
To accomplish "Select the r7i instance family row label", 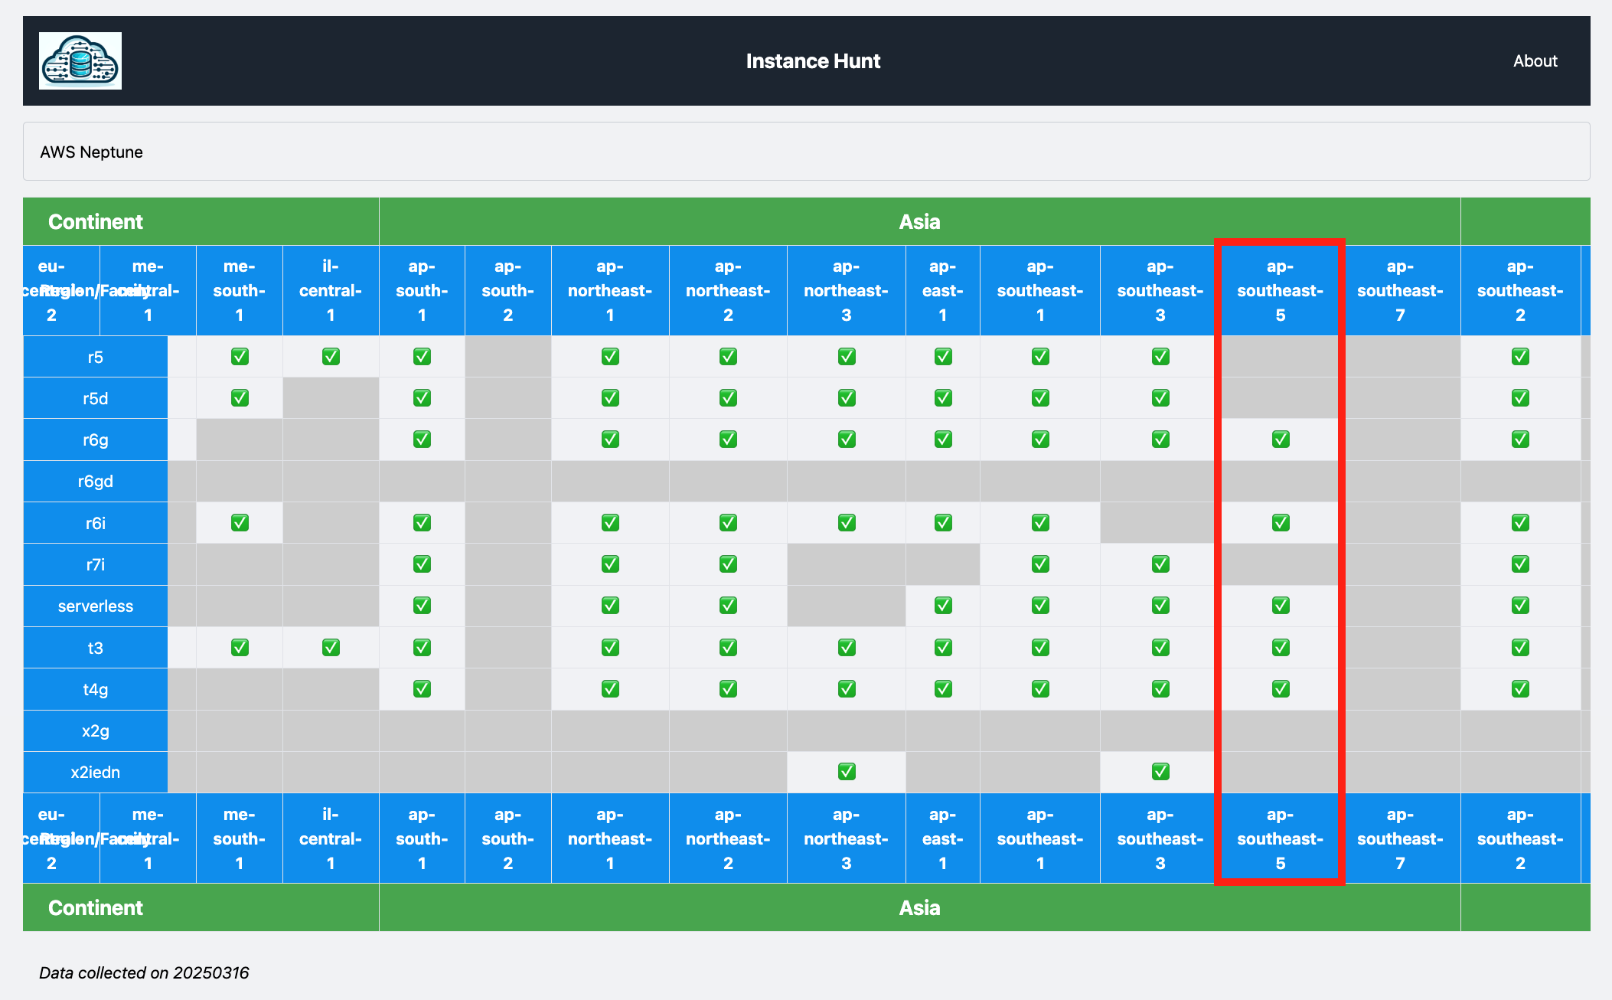I will (96, 564).
